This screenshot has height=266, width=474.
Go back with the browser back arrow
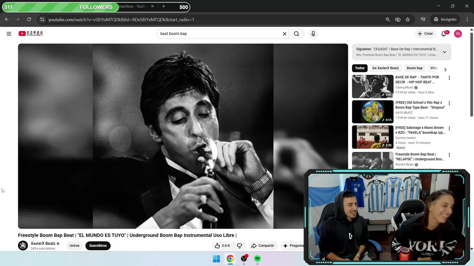7,19
